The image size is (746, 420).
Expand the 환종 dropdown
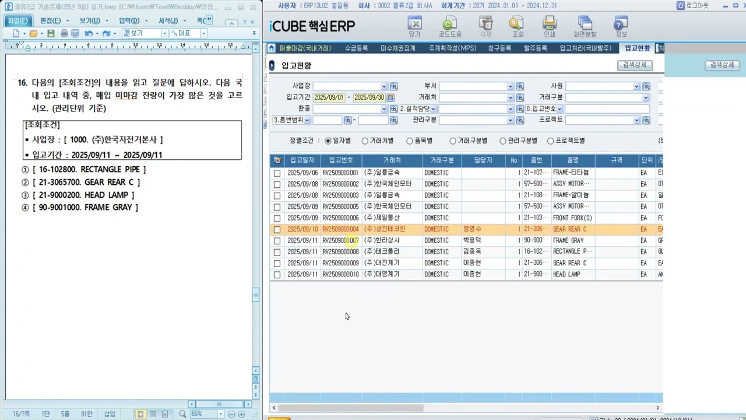point(383,109)
